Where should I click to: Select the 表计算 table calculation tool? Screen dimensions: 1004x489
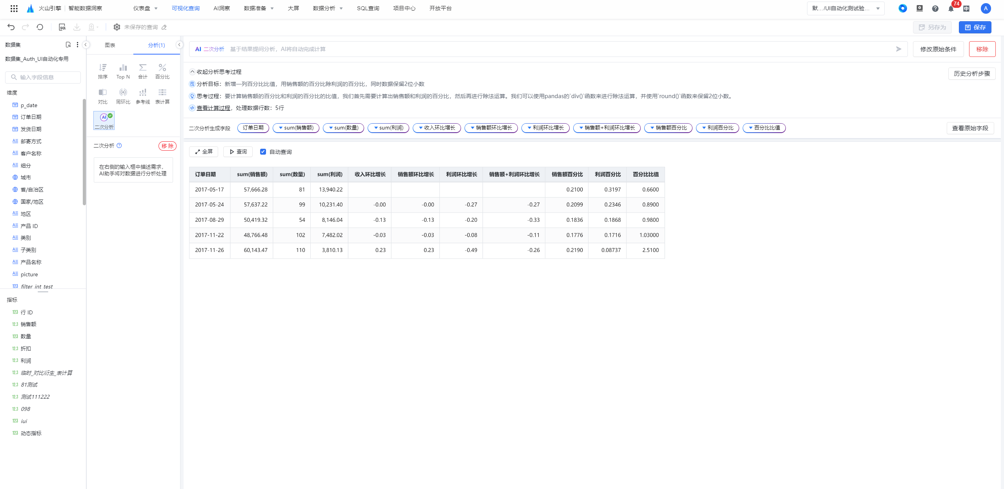coord(162,96)
